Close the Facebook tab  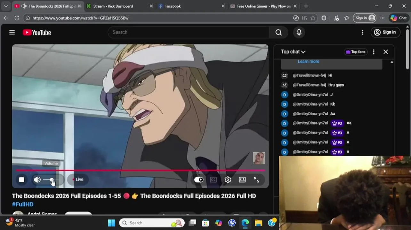pyautogui.click(x=223, y=6)
